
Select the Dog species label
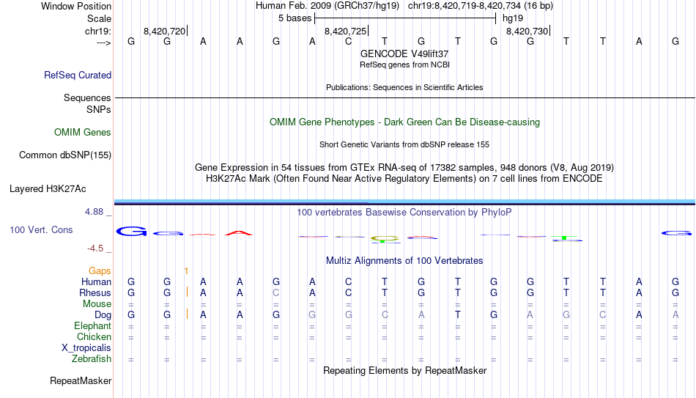(103, 315)
